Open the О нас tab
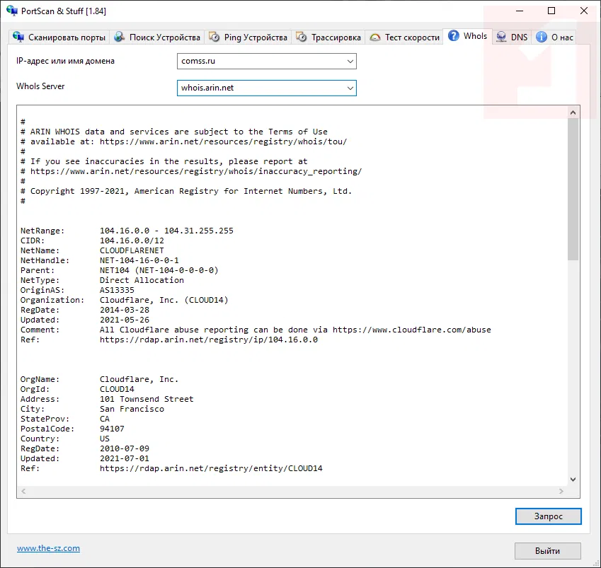 coord(554,37)
